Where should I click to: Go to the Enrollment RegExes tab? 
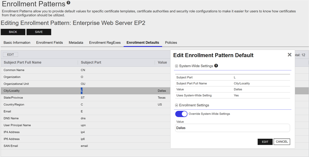click(x=105, y=43)
